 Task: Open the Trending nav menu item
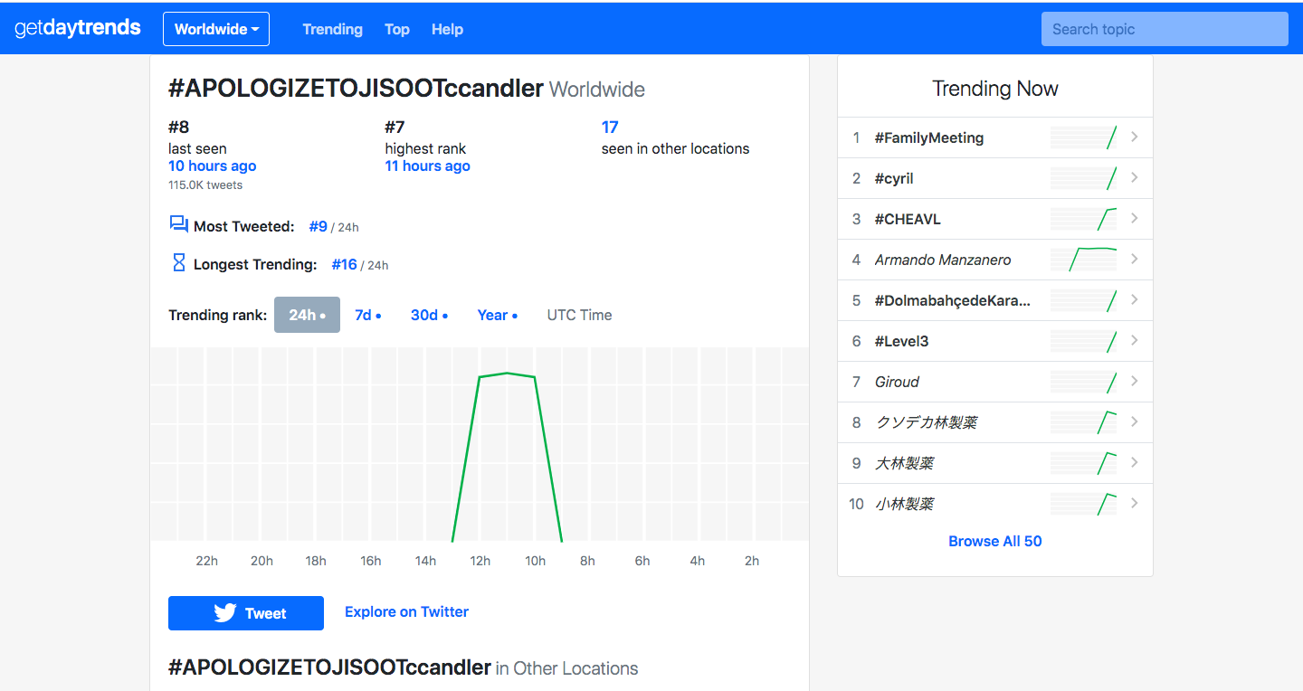(x=332, y=29)
